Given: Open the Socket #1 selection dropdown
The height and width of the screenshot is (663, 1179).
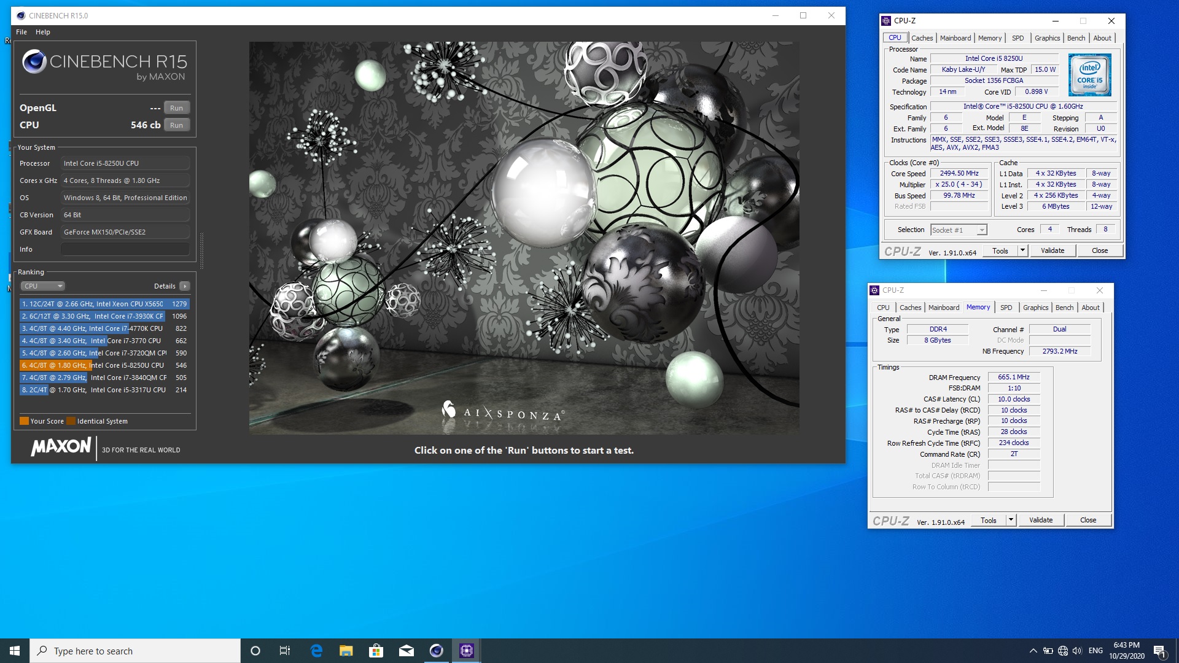Looking at the screenshot, I should (959, 230).
